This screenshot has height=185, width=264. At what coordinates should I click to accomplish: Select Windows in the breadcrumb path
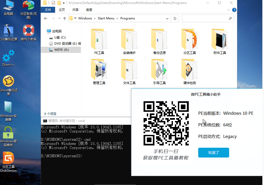85,18
